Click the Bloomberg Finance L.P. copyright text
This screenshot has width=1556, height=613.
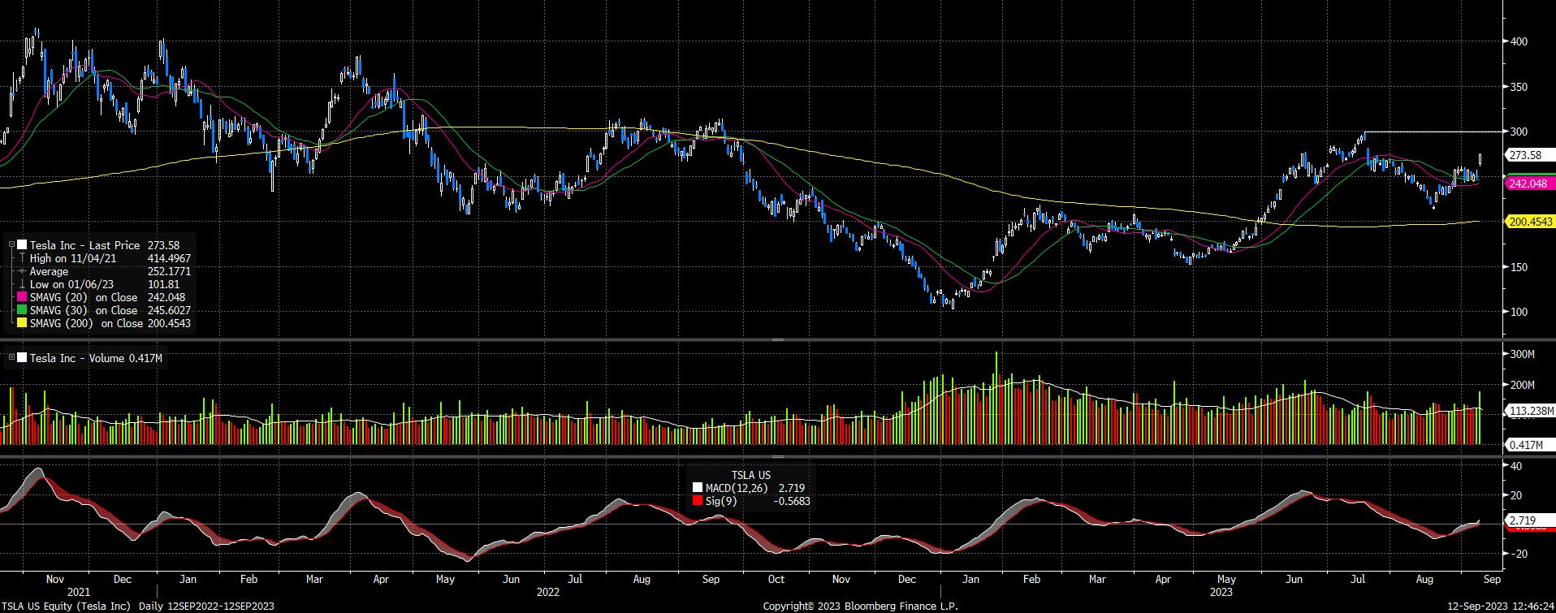pos(860,607)
